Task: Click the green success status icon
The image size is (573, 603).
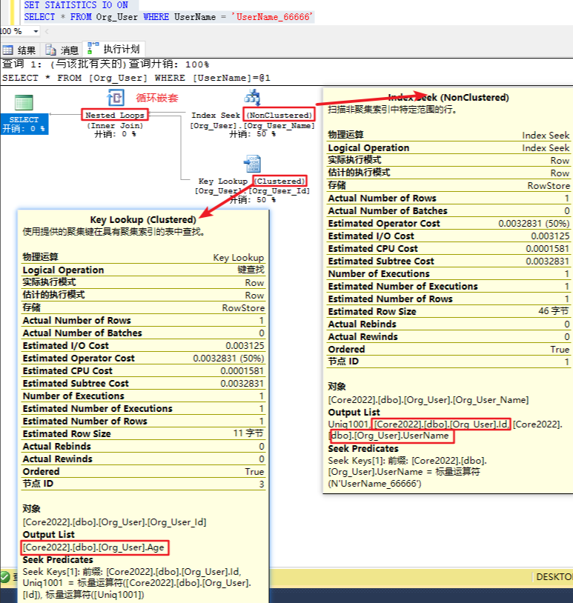Action: click(5, 577)
